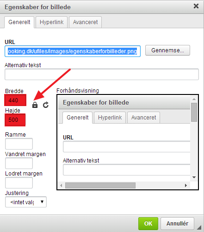Click the preview horizontal scrollbar thumb

[x=100, y=185]
